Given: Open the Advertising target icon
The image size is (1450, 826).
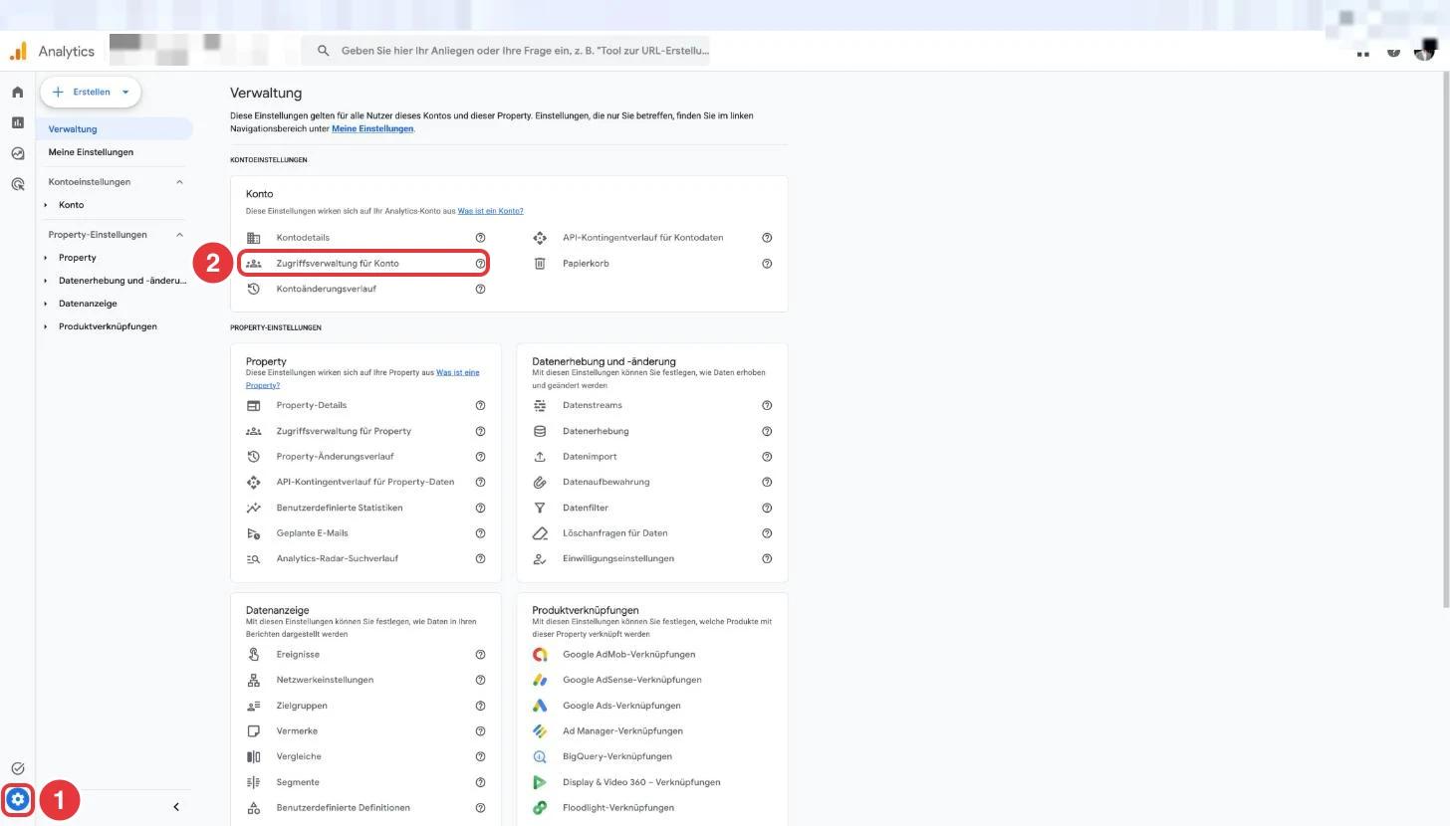Looking at the screenshot, I should [17, 184].
